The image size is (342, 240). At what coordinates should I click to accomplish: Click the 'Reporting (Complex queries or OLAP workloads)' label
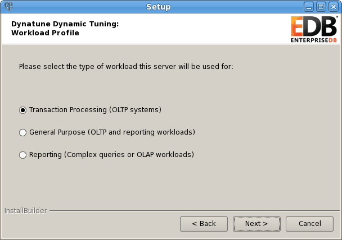[112, 155]
